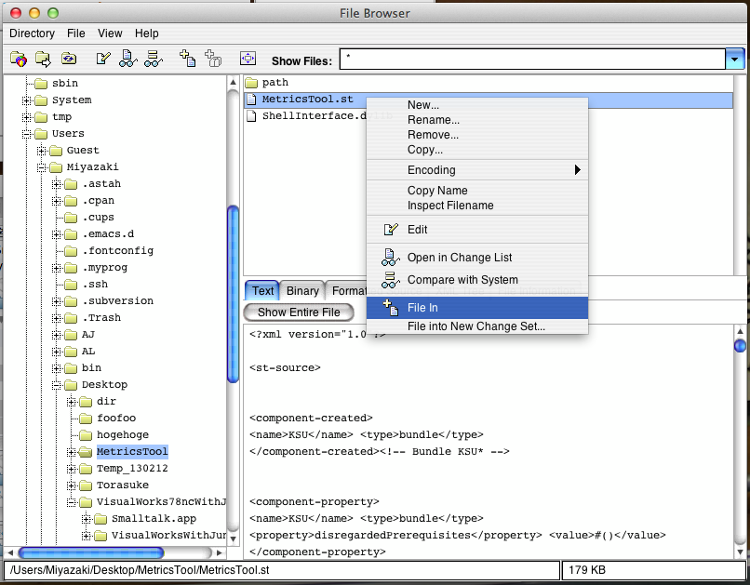Click the Compare with System toolbar icon
This screenshot has width=750, height=585.
pos(153,59)
